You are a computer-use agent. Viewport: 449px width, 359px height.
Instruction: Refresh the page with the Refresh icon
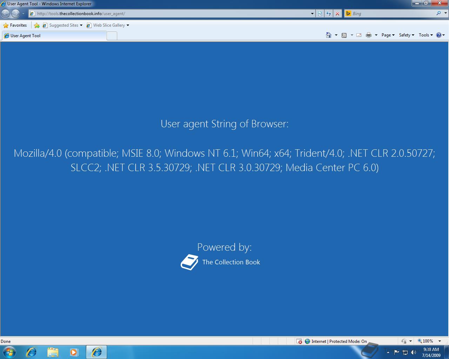point(329,14)
